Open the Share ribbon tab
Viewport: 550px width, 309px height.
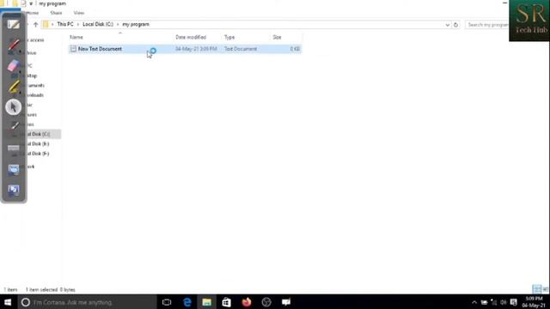pos(56,13)
